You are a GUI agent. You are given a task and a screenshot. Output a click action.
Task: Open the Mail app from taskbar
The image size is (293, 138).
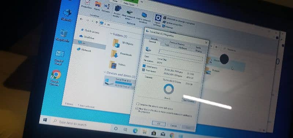point(163,134)
